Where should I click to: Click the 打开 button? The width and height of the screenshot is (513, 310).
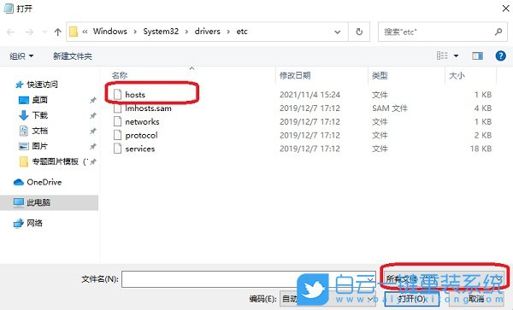tap(411, 299)
